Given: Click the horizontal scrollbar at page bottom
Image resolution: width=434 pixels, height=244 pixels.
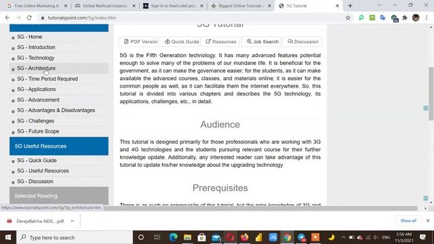Looking at the screenshot, I should (260, 208).
